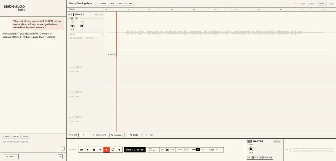Screen dimensions: 336x161
Task: Open the user account profile icon
Action: pos(60,157)
